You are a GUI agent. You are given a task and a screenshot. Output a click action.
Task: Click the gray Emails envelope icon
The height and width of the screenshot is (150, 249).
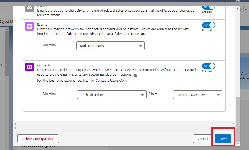click(x=29, y=8)
